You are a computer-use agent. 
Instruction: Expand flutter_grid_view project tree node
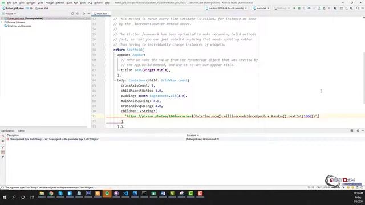[x=2, y=18]
